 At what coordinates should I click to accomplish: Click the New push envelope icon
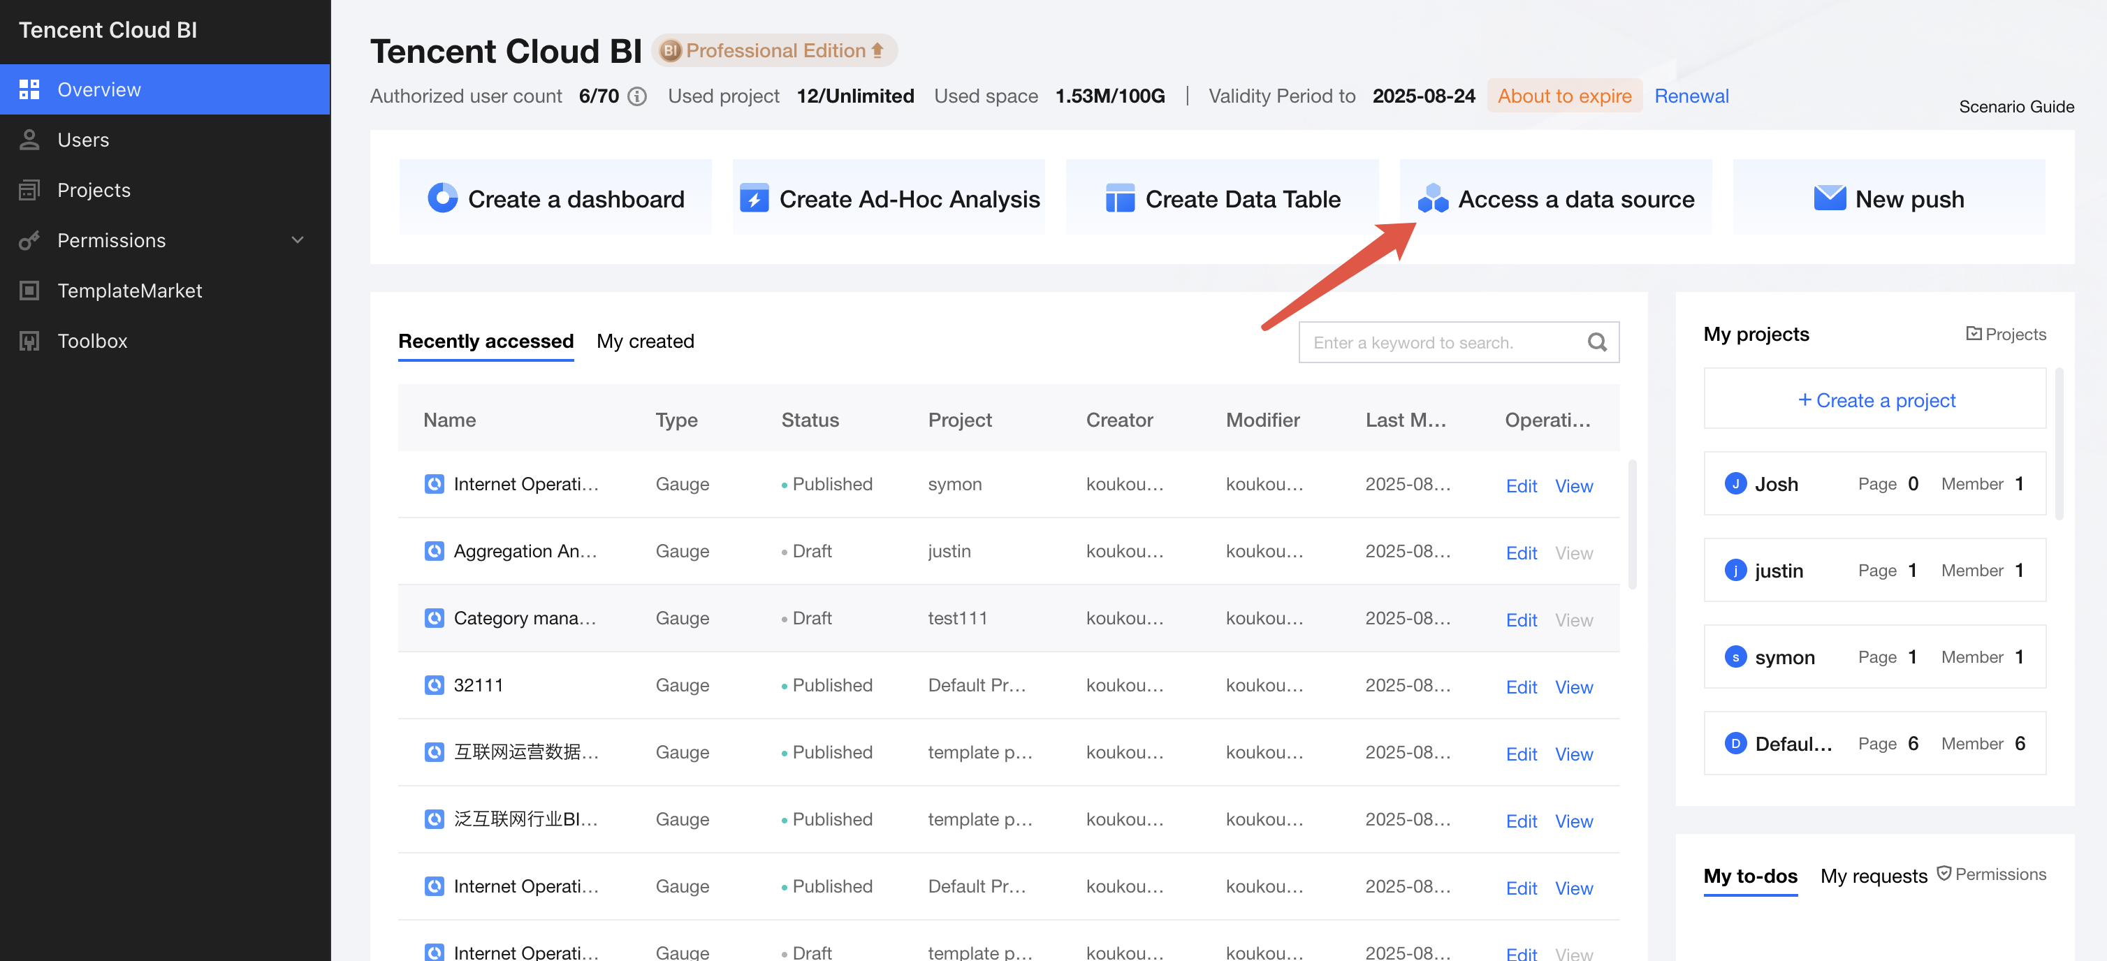coord(1829,199)
